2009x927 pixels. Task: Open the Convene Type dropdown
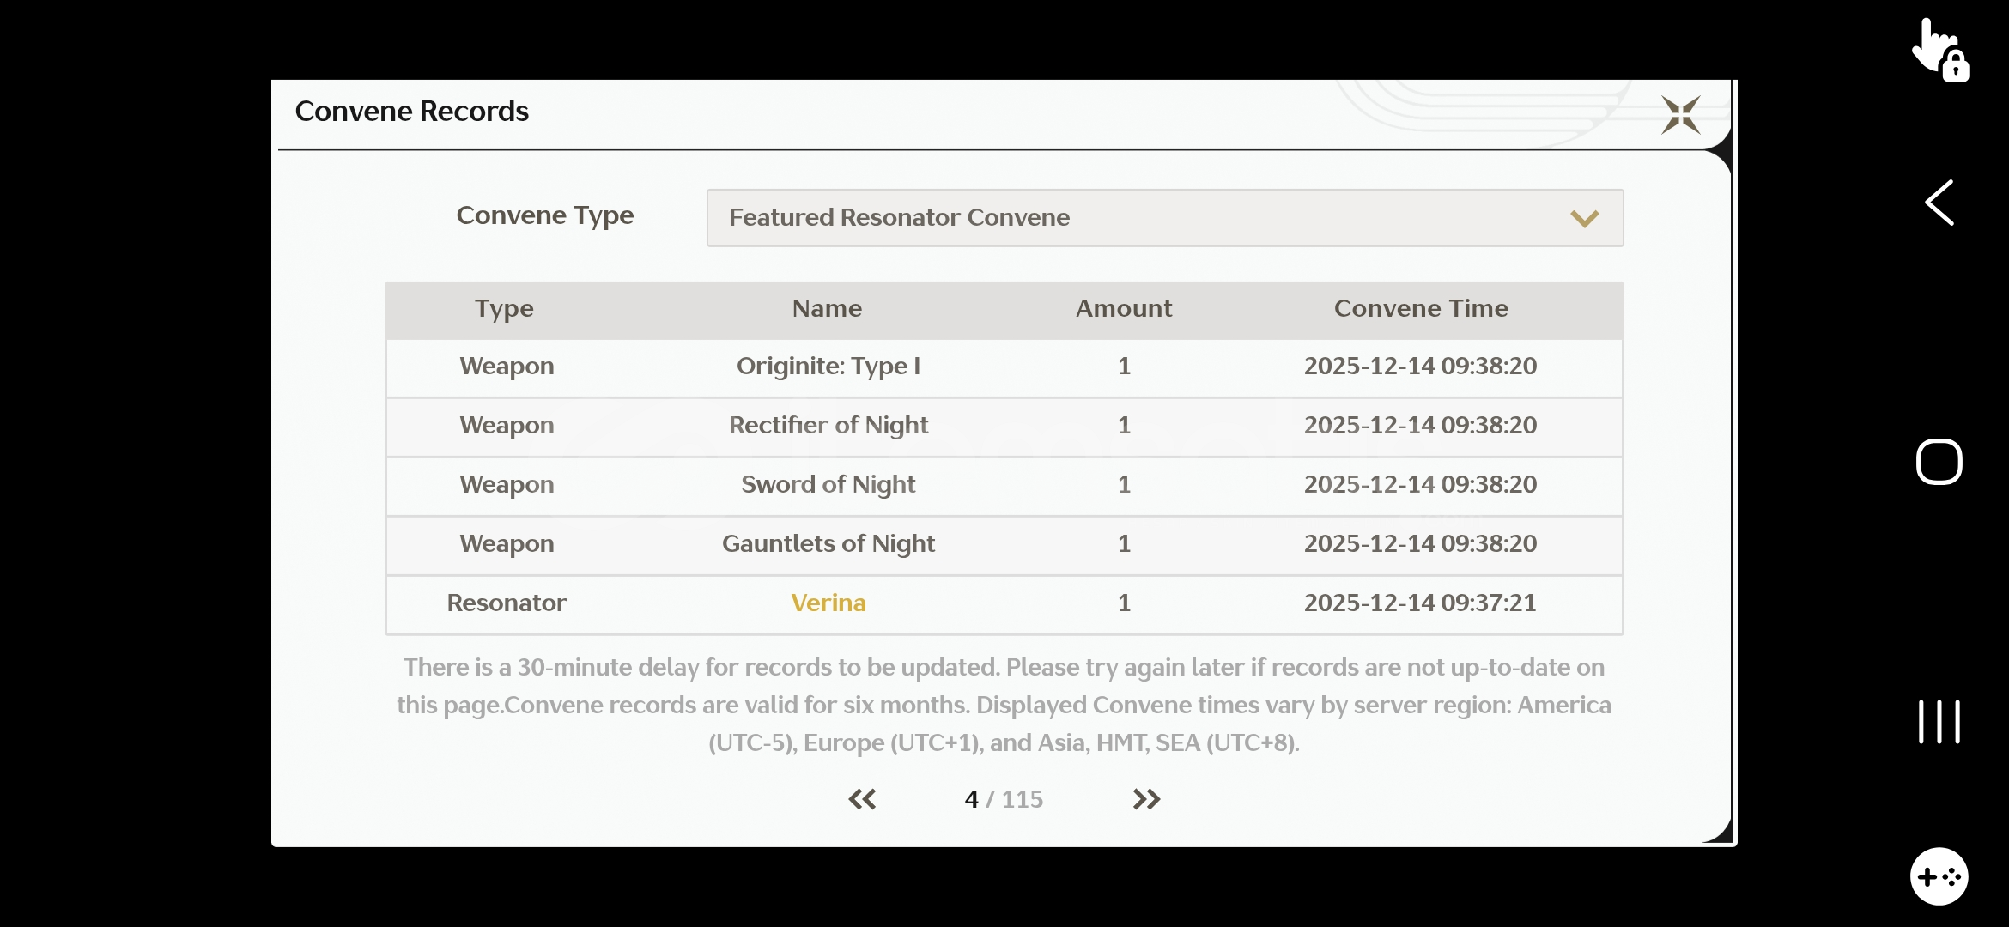tap(1164, 218)
